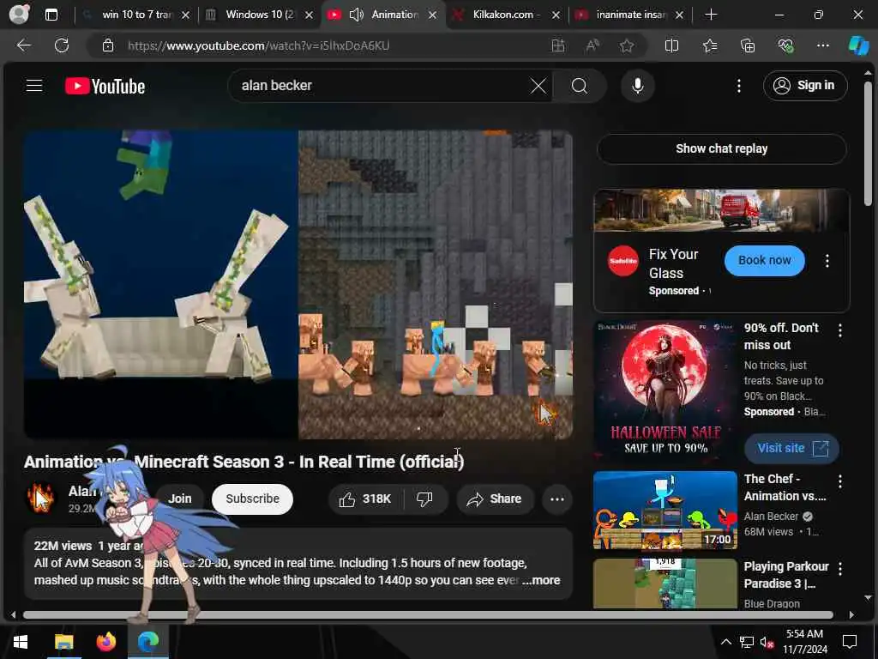Subscribe to the channel
The height and width of the screenshot is (659, 878).
[252, 499]
